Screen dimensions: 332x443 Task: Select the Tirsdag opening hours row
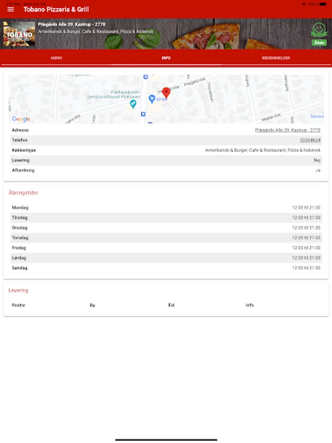pyautogui.click(x=166, y=218)
